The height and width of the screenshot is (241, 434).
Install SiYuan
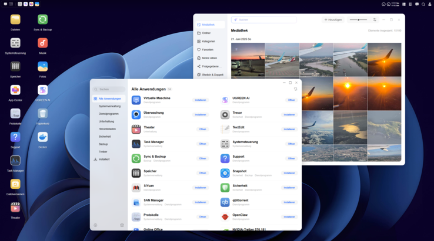pos(201,188)
